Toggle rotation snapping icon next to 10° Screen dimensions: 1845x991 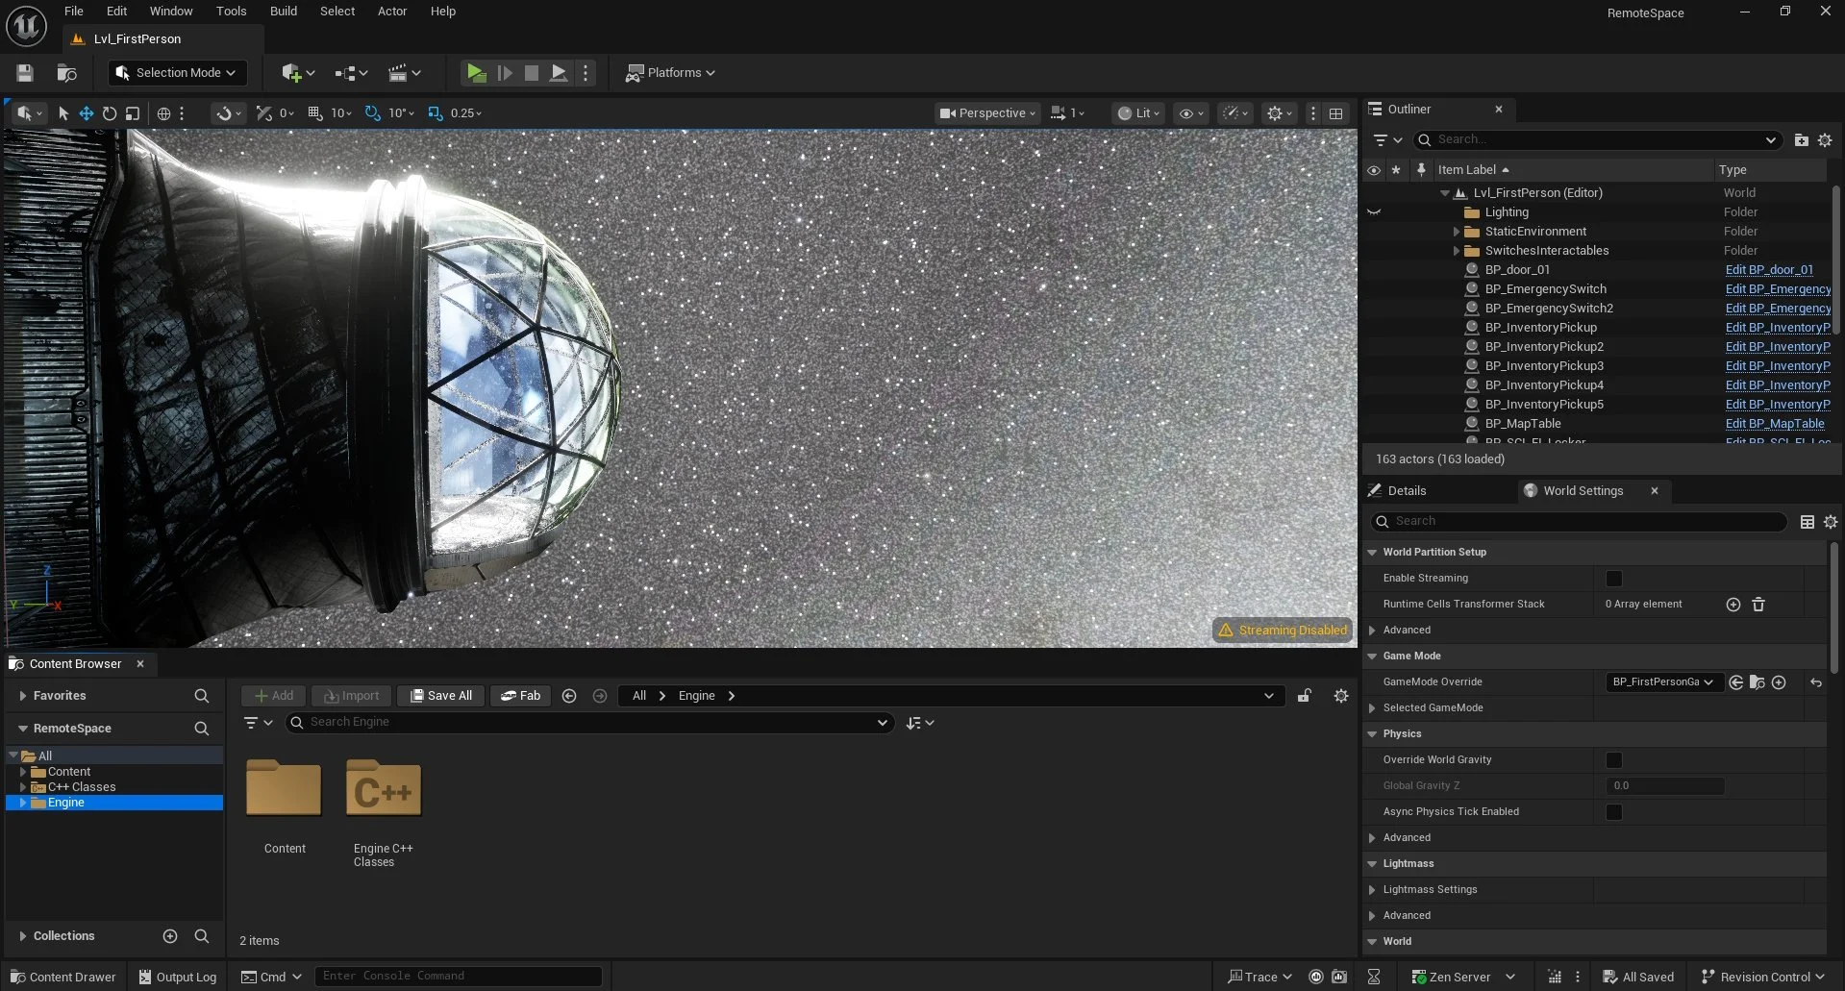373,113
